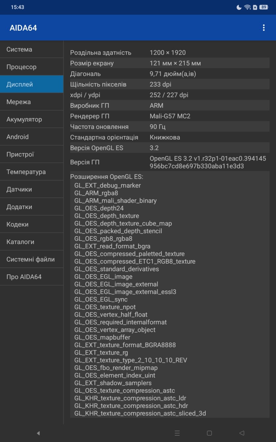Image resolution: width=276 pixels, height=442 pixels.
Task: Open the Додатки section
Action: point(32,207)
